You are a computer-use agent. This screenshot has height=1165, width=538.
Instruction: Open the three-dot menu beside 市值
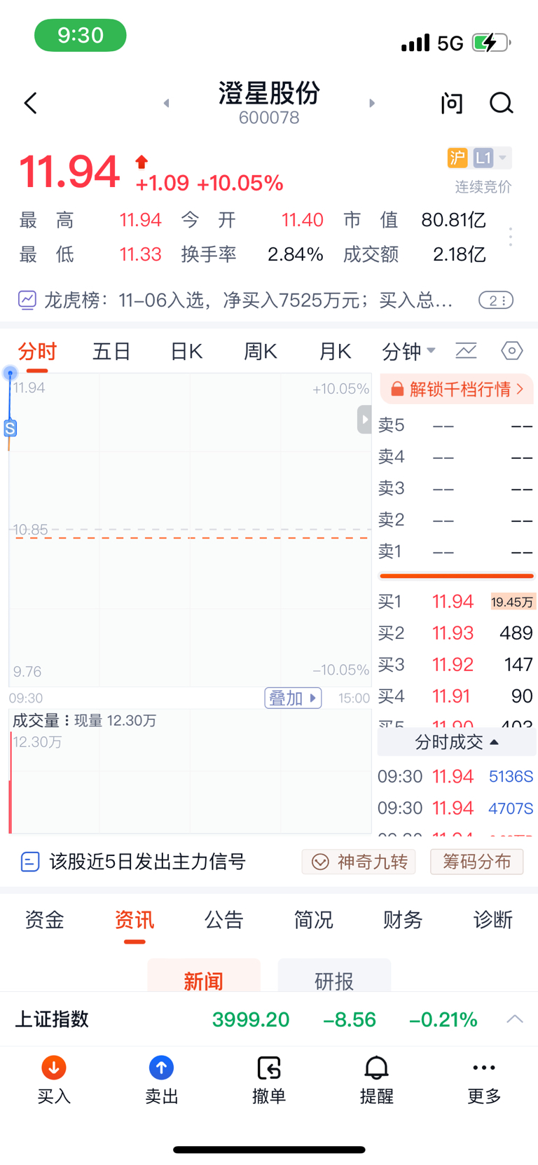click(x=511, y=237)
